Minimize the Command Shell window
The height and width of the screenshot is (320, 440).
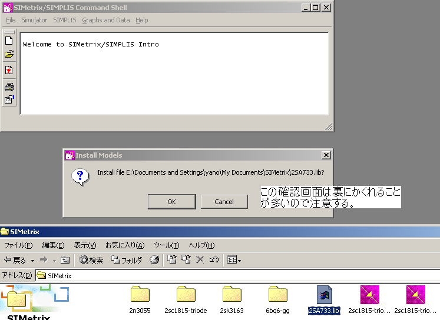(x=306, y=8)
